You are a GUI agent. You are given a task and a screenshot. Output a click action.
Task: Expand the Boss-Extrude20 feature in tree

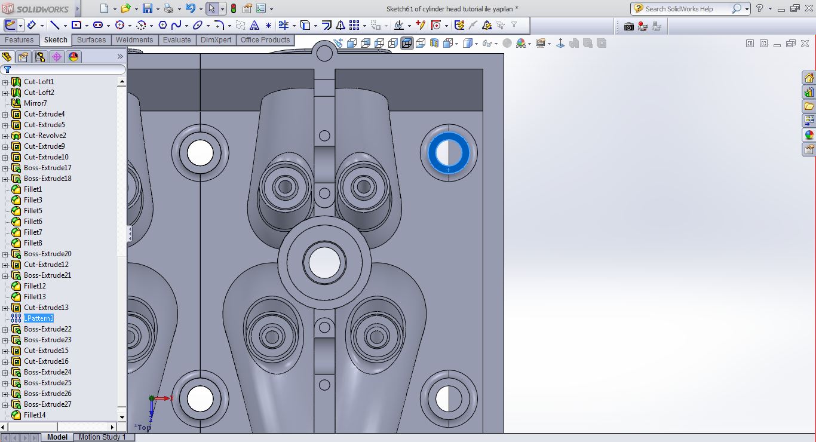pyautogui.click(x=5, y=254)
